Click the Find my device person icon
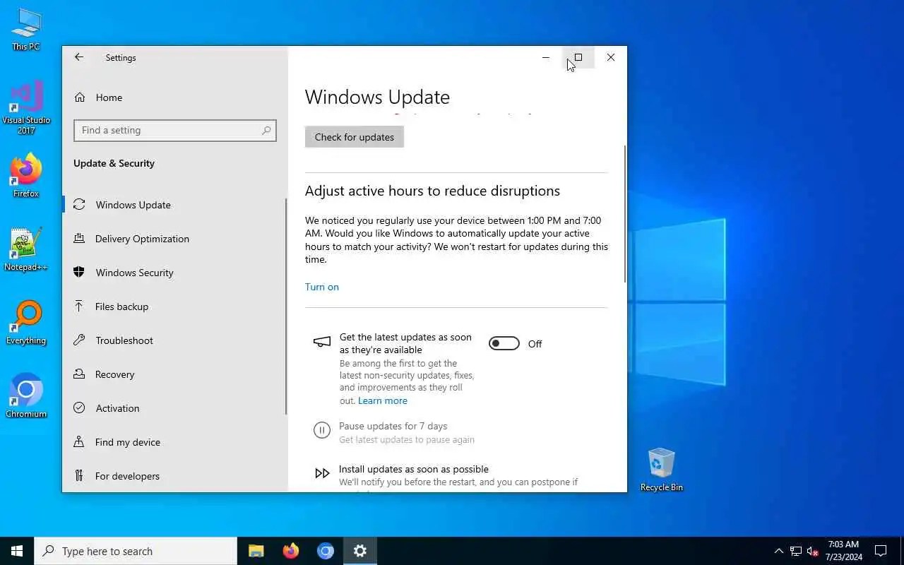The image size is (904, 565). click(79, 442)
